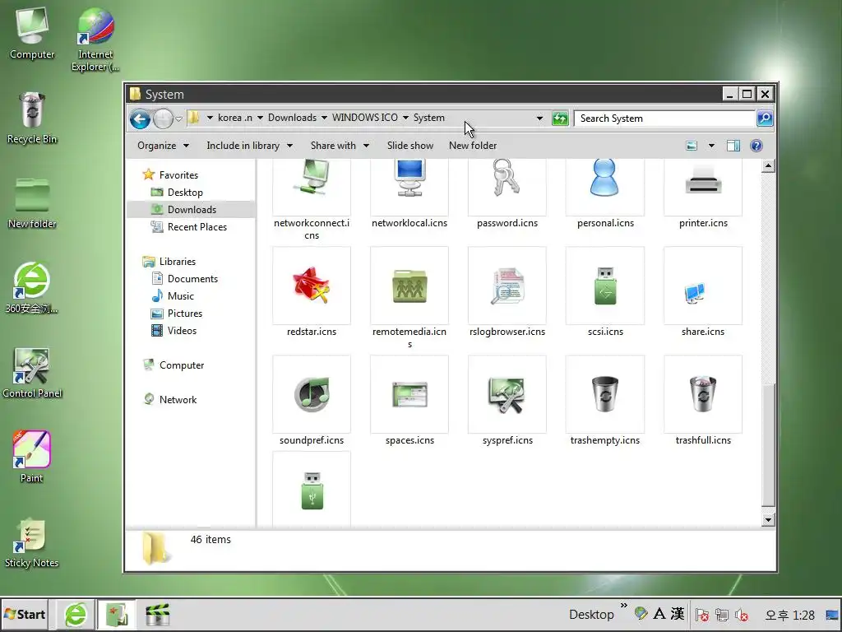
Task: Select syspref.icns tools icon
Action: click(x=507, y=394)
